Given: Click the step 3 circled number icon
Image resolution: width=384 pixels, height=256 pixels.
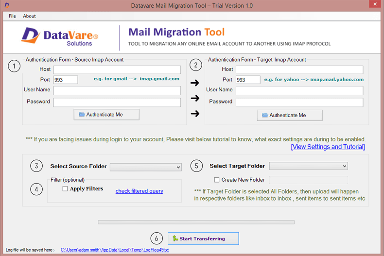Looking at the screenshot, I should 36,166.
